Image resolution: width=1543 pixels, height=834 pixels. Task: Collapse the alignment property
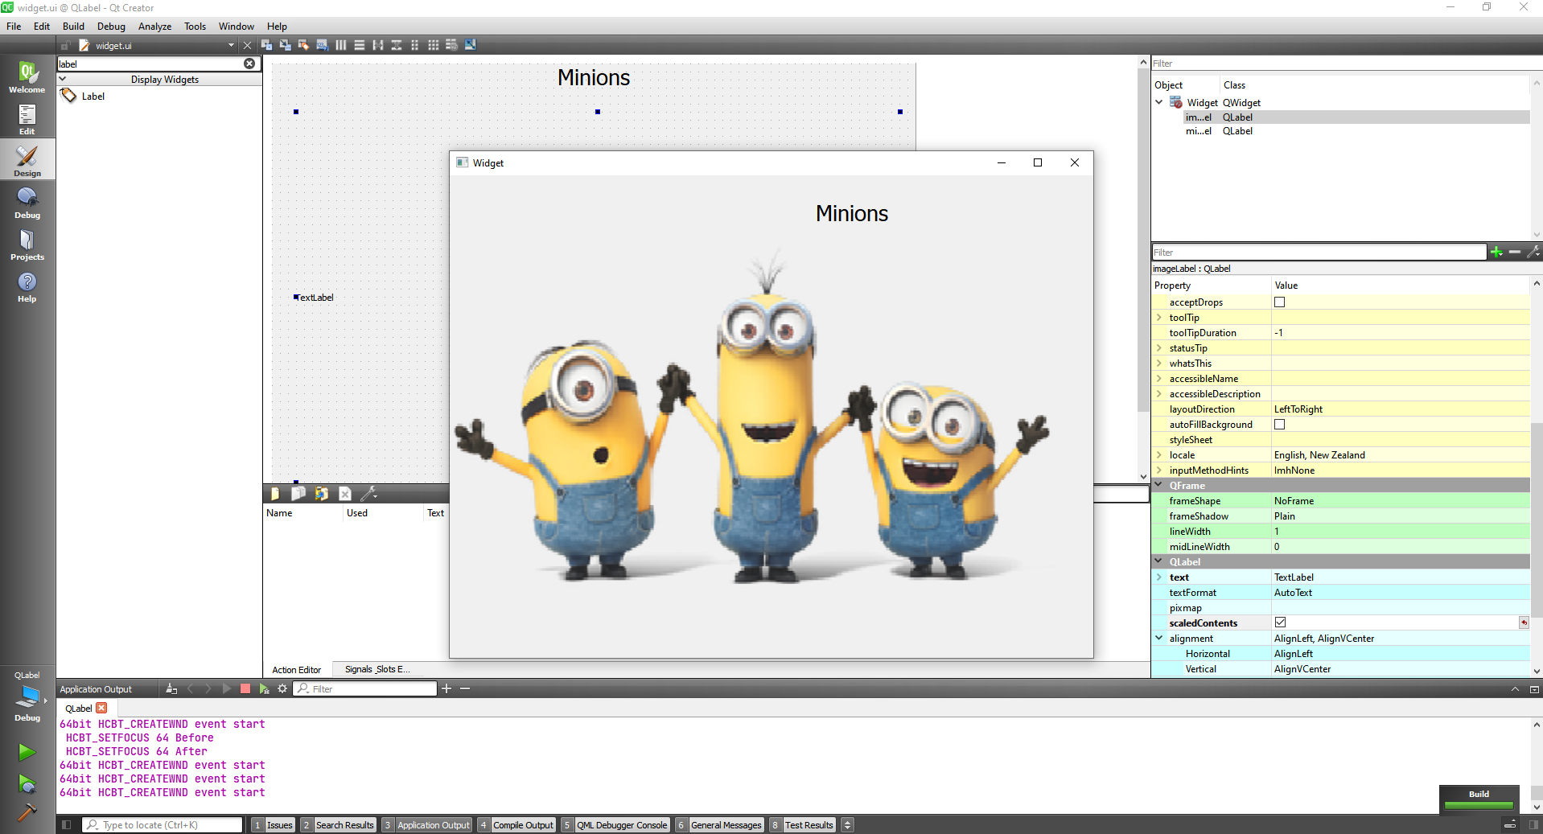pyautogui.click(x=1159, y=638)
